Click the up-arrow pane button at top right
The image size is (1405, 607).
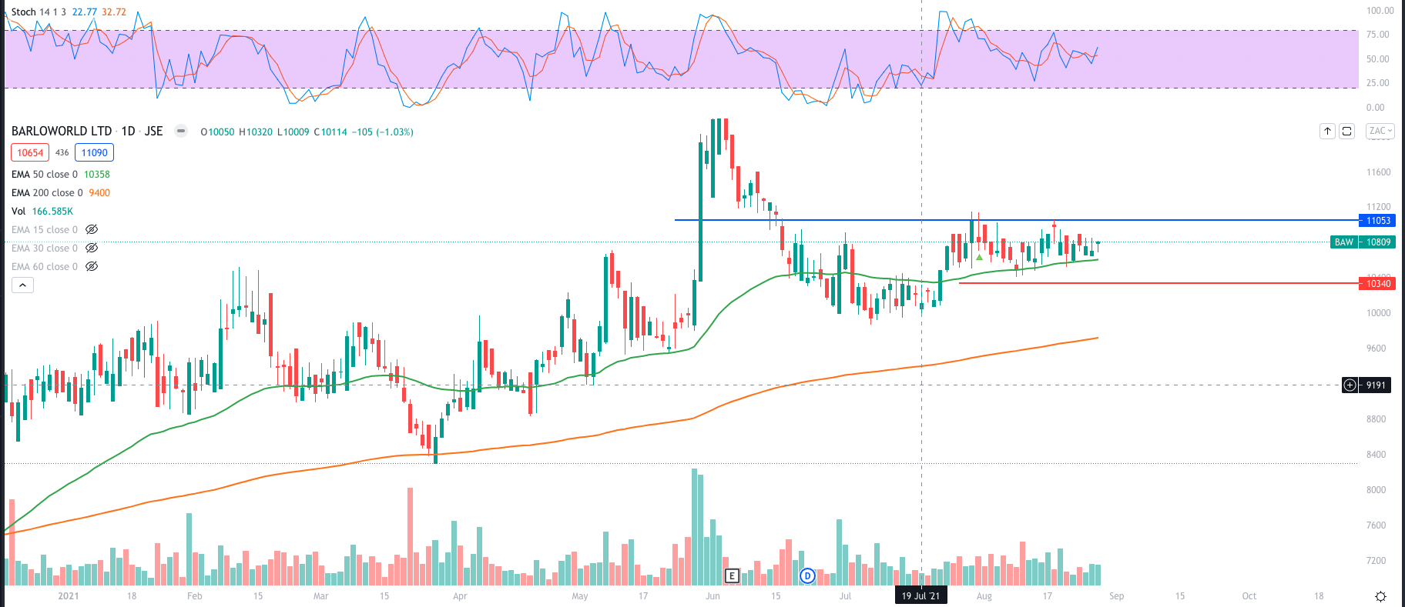click(1327, 131)
